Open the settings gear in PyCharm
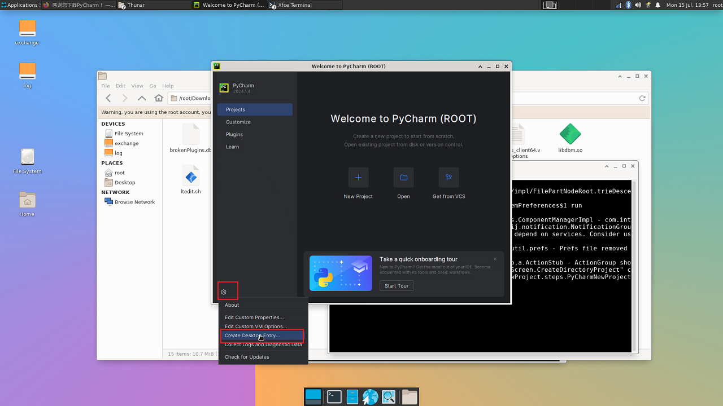 (x=224, y=292)
